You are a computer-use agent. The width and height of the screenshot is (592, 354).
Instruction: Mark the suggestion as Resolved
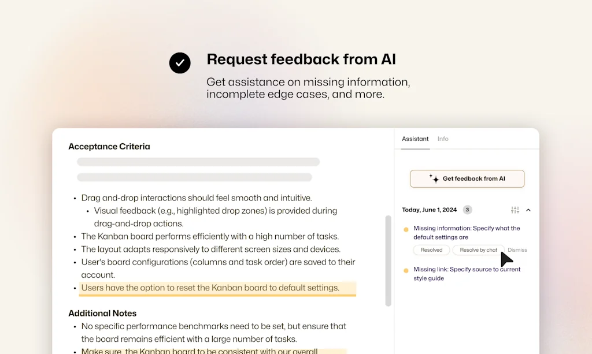point(431,249)
